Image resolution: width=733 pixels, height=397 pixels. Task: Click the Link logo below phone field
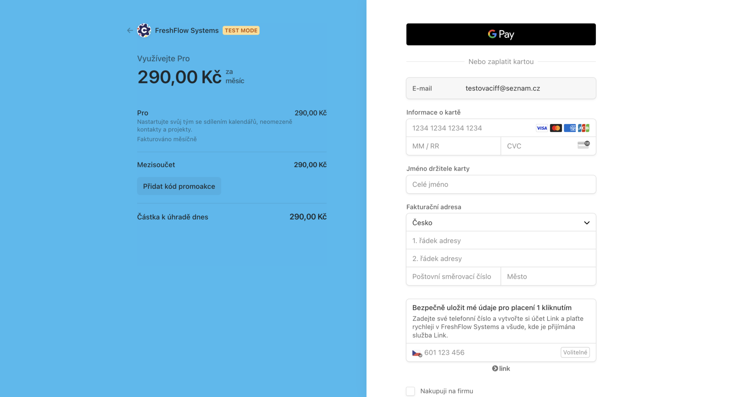tap(501, 368)
